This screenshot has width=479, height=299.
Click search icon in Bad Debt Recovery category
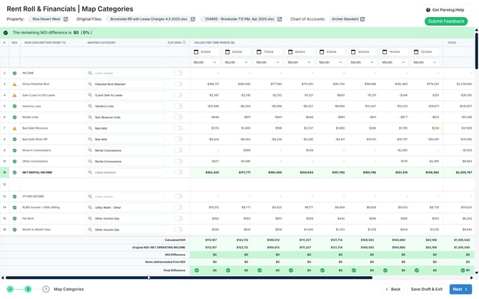click(91, 128)
